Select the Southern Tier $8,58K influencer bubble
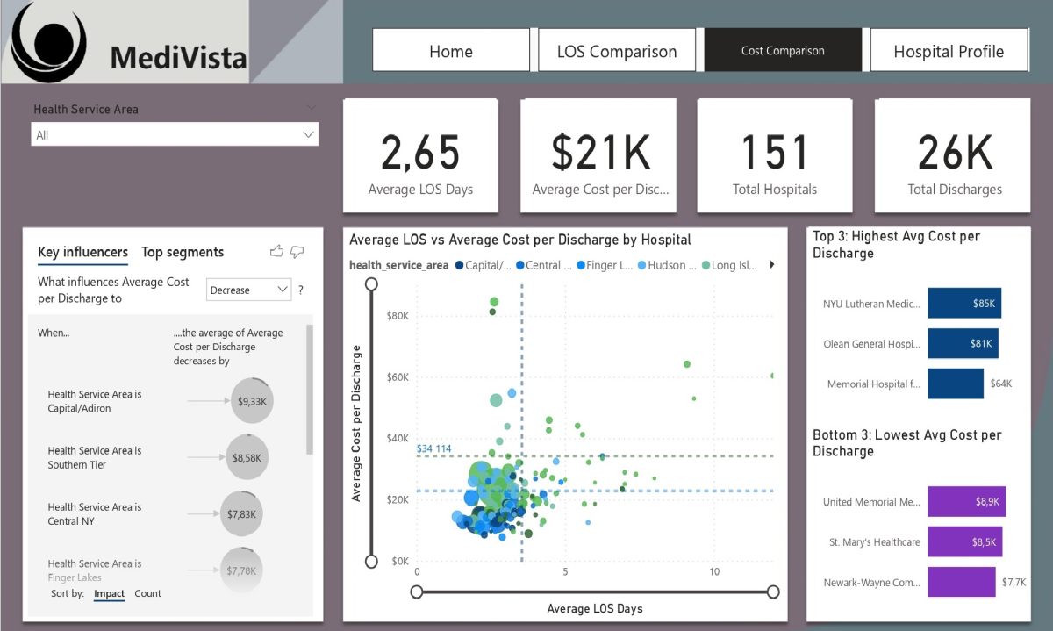 pyautogui.click(x=247, y=457)
